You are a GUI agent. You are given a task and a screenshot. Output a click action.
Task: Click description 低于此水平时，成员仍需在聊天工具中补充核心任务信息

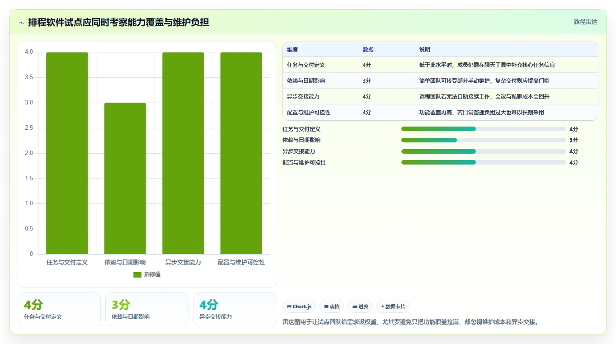(487, 65)
